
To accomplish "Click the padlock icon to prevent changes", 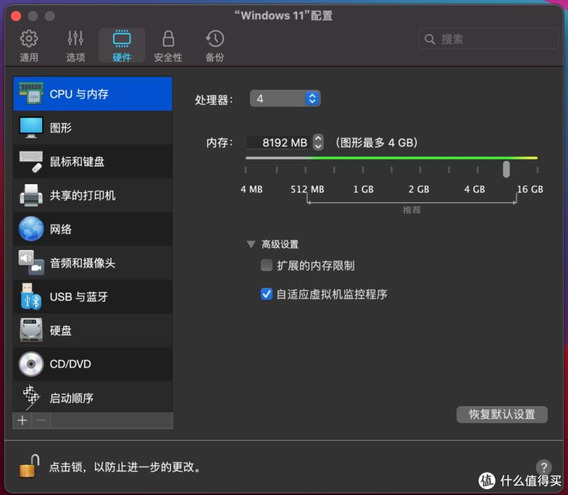I will click(x=29, y=467).
